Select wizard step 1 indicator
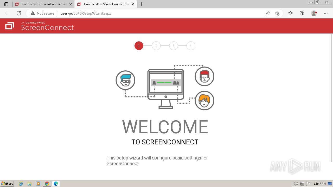Screen dimensions: 333x187 coord(139,46)
